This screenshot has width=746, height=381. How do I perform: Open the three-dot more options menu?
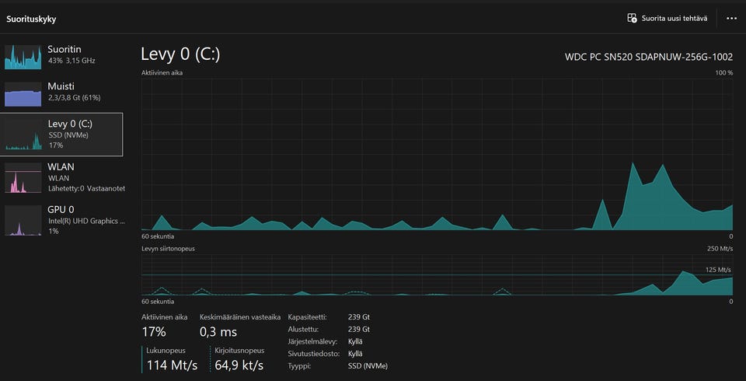click(x=732, y=18)
